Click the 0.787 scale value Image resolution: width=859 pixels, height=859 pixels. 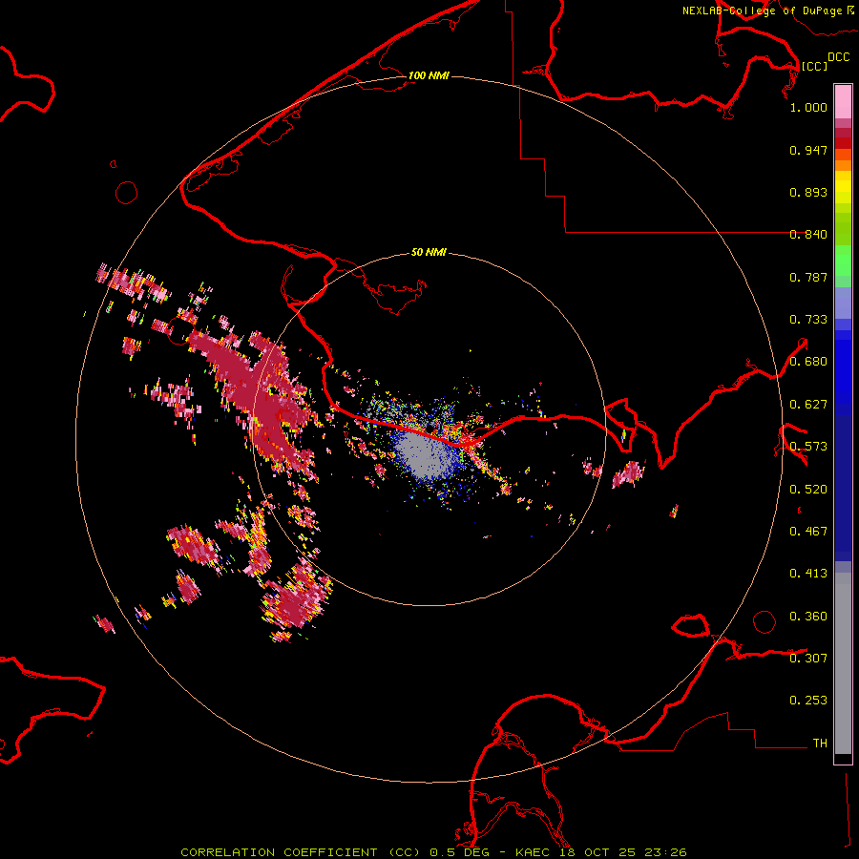808,277
